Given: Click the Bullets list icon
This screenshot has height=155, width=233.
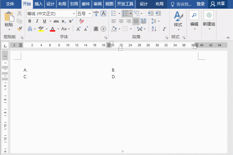Looking at the screenshot, I should (x=114, y=13).
